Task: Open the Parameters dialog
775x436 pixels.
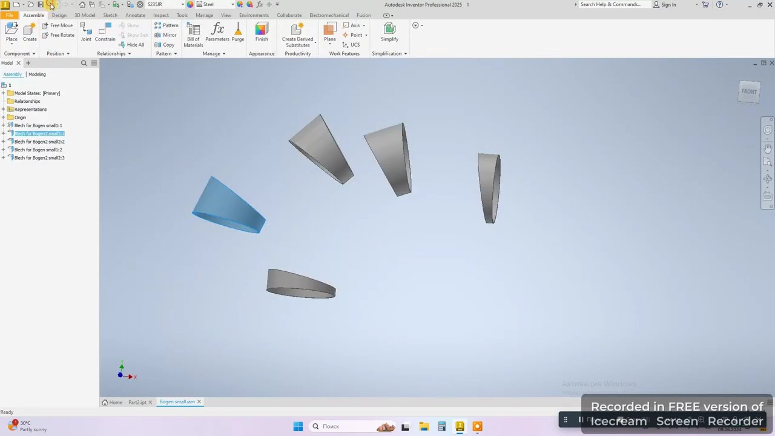Action: tap(217, 32)
